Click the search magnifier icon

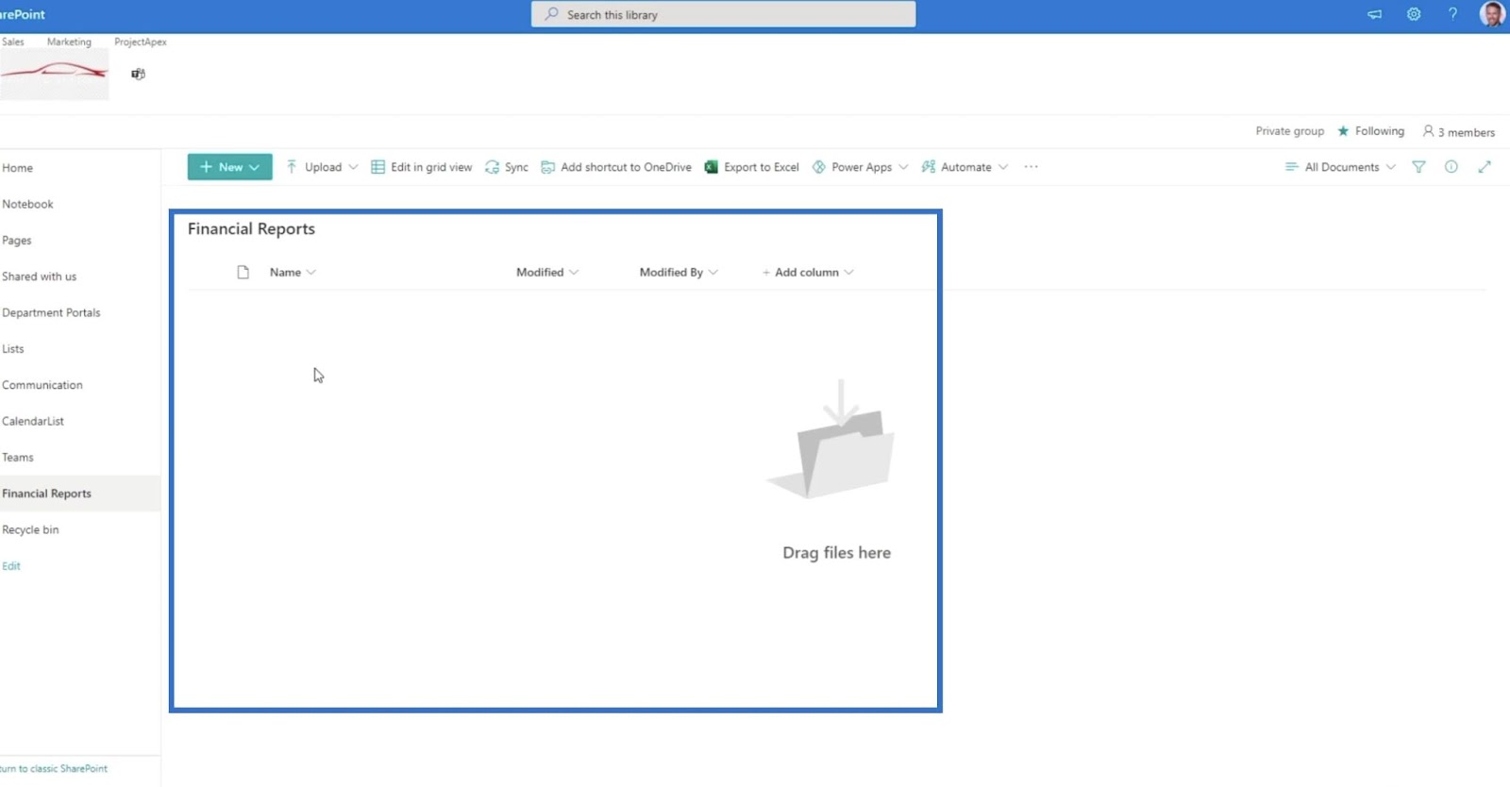[x=551, y=14]
